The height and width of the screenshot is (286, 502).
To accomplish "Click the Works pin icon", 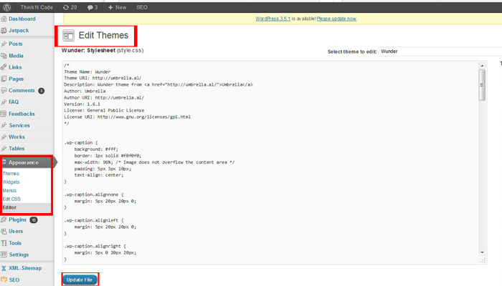I will pyautogui.click(x=4, y=137).
